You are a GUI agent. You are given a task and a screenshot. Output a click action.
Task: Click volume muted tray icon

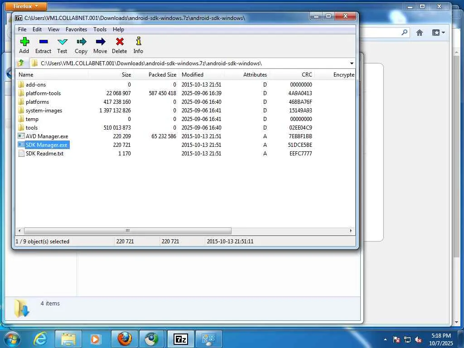418,340
